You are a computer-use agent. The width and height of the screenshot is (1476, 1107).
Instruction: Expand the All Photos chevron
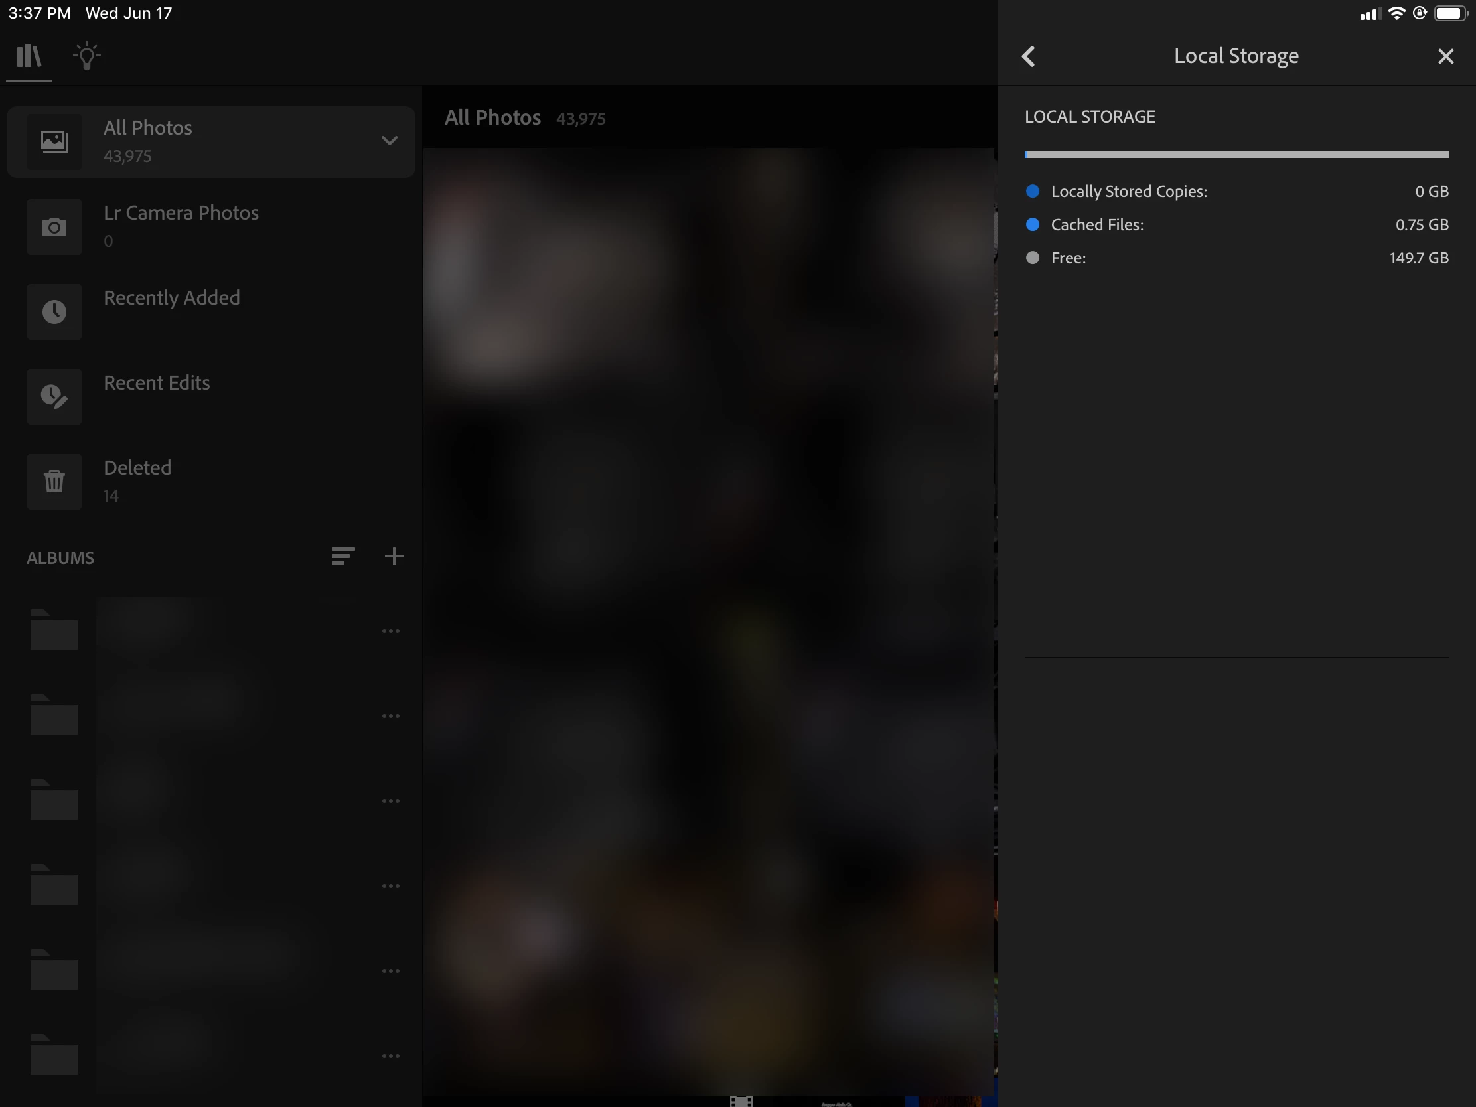coord(389,141)
